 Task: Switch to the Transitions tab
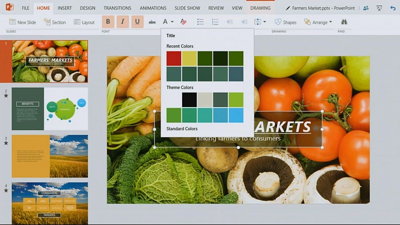point(117,8)
